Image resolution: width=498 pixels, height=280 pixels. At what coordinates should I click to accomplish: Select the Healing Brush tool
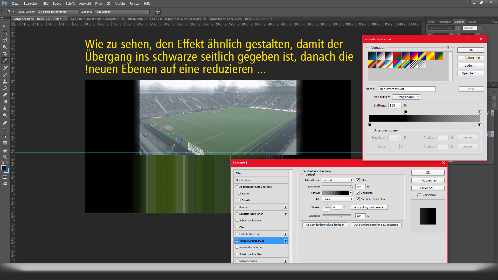5,68
